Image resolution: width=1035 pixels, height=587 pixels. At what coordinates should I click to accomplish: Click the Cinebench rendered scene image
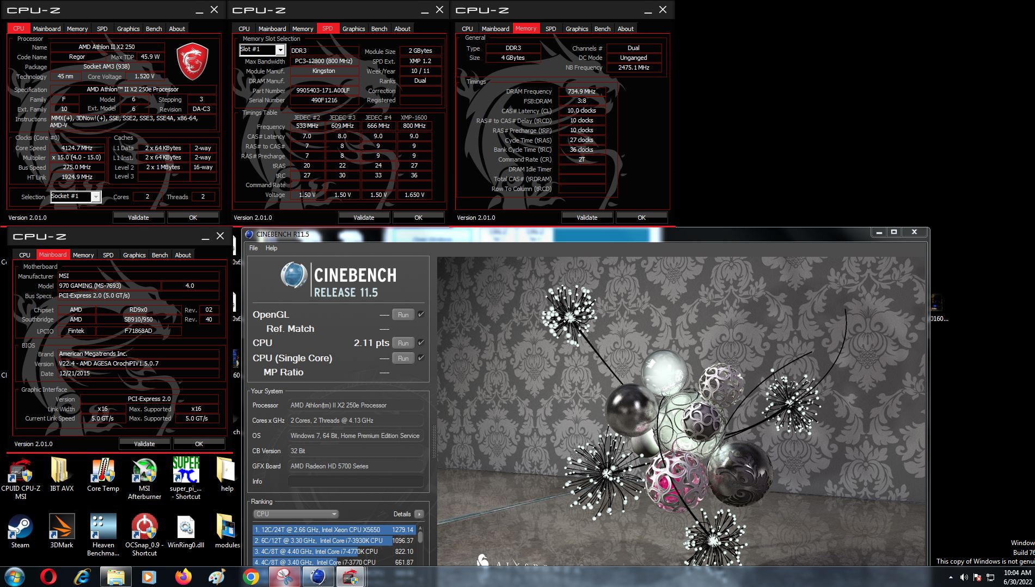coord(682,411)
